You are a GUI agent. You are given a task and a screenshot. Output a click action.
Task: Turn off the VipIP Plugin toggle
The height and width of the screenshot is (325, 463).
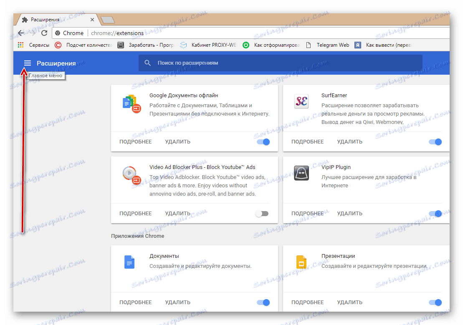435,214
